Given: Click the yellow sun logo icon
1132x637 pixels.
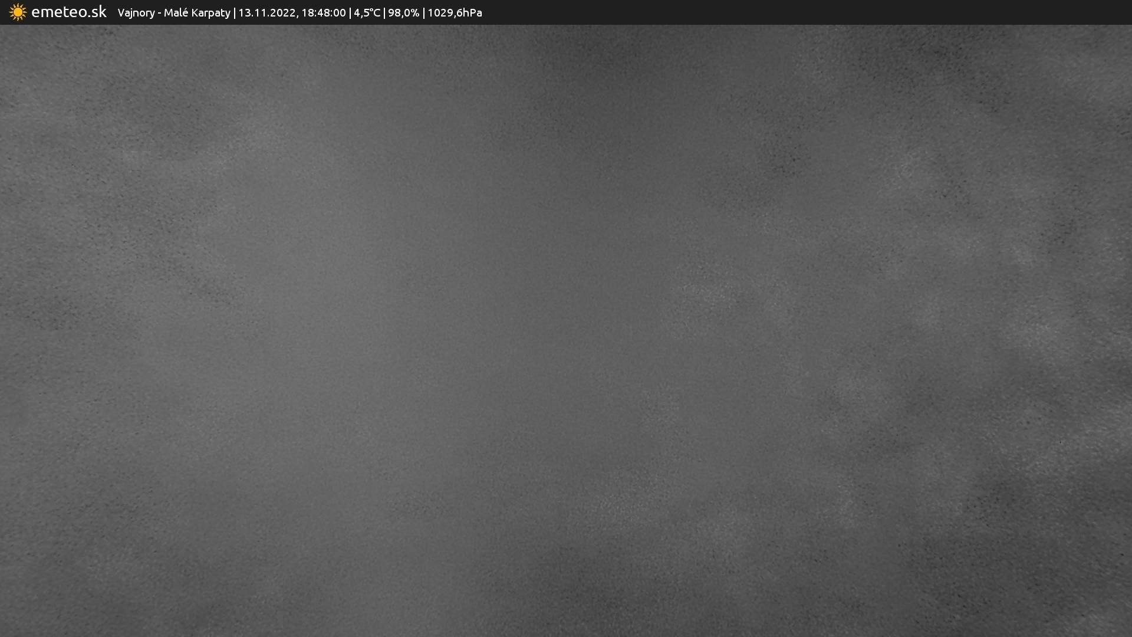Looking at the screenshot, I should 18,12.
